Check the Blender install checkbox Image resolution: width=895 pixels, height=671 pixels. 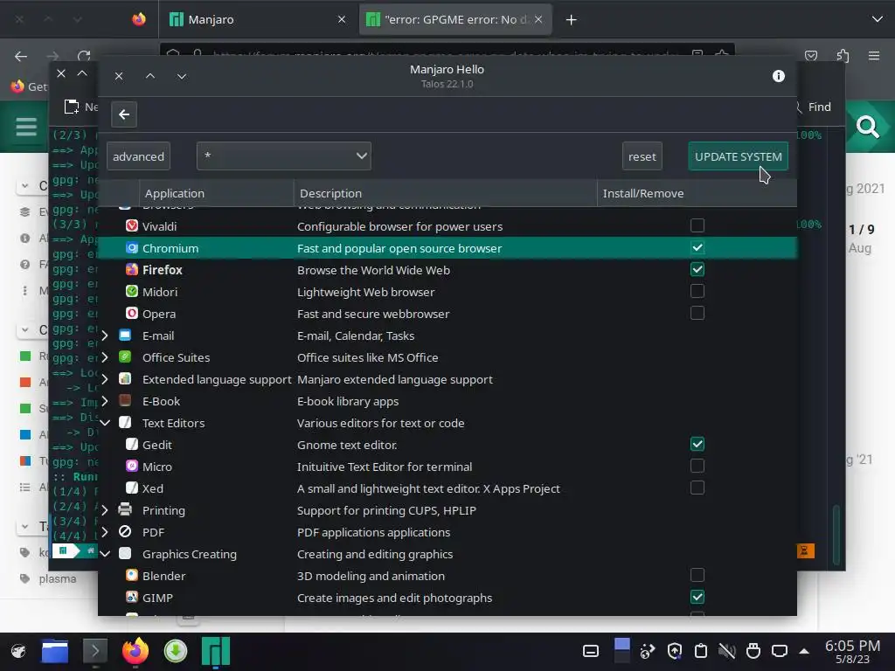pos(697,575)
